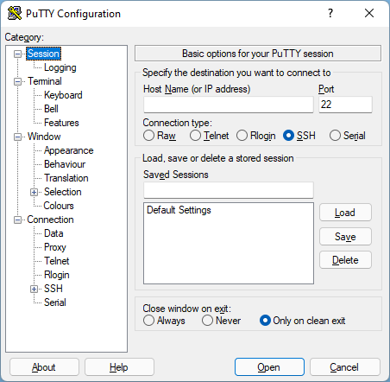Collapse the Connection category node
390x382 pixels.
pos(18,220)
